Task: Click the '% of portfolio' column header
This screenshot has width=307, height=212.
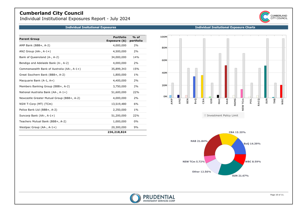Action: coord(136,39)
